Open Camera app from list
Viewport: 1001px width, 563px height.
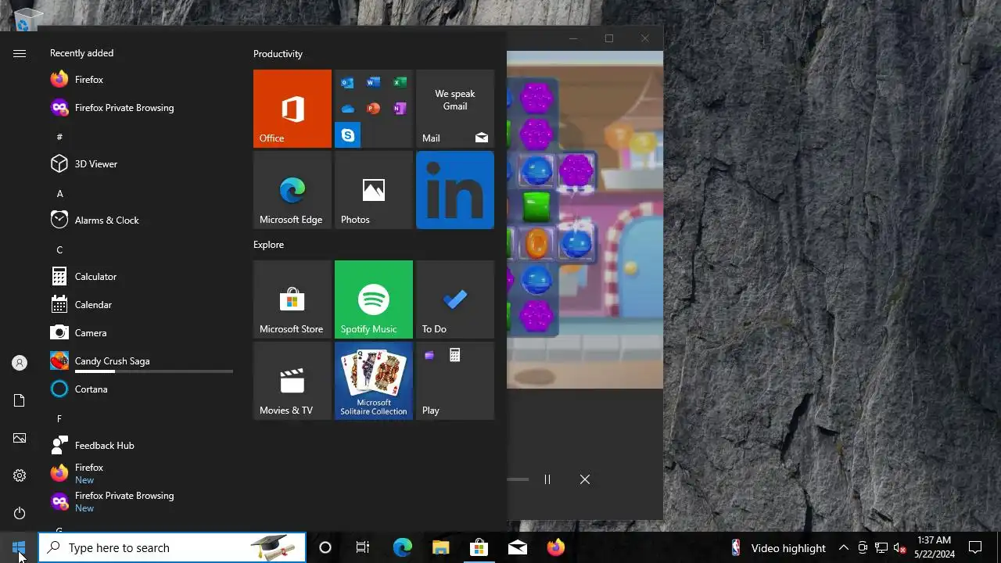tap(141, 333)
